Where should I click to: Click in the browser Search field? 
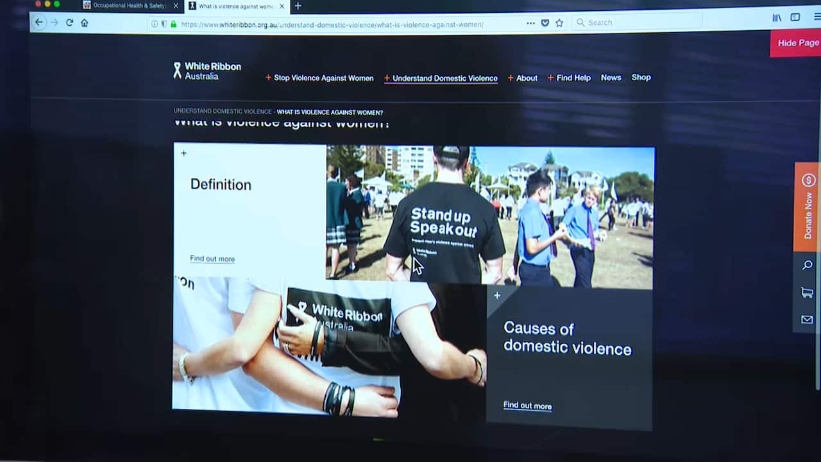[x=641, y=22]
